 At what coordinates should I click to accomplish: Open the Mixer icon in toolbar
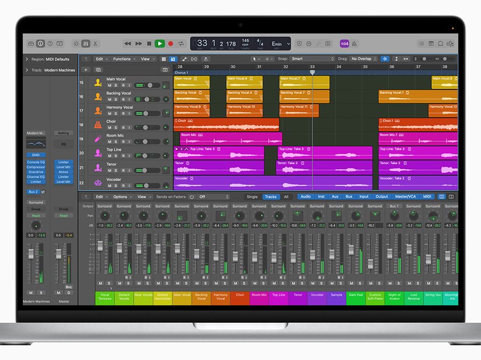86,44
